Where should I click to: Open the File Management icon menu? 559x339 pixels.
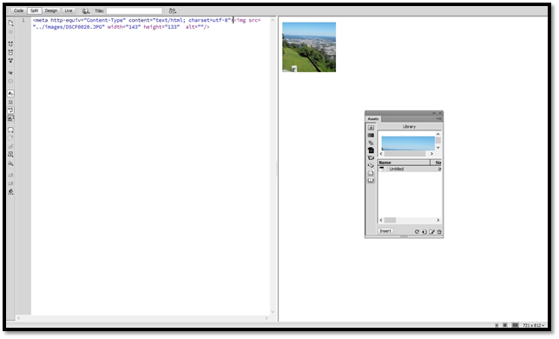click(x=173, y=11)
